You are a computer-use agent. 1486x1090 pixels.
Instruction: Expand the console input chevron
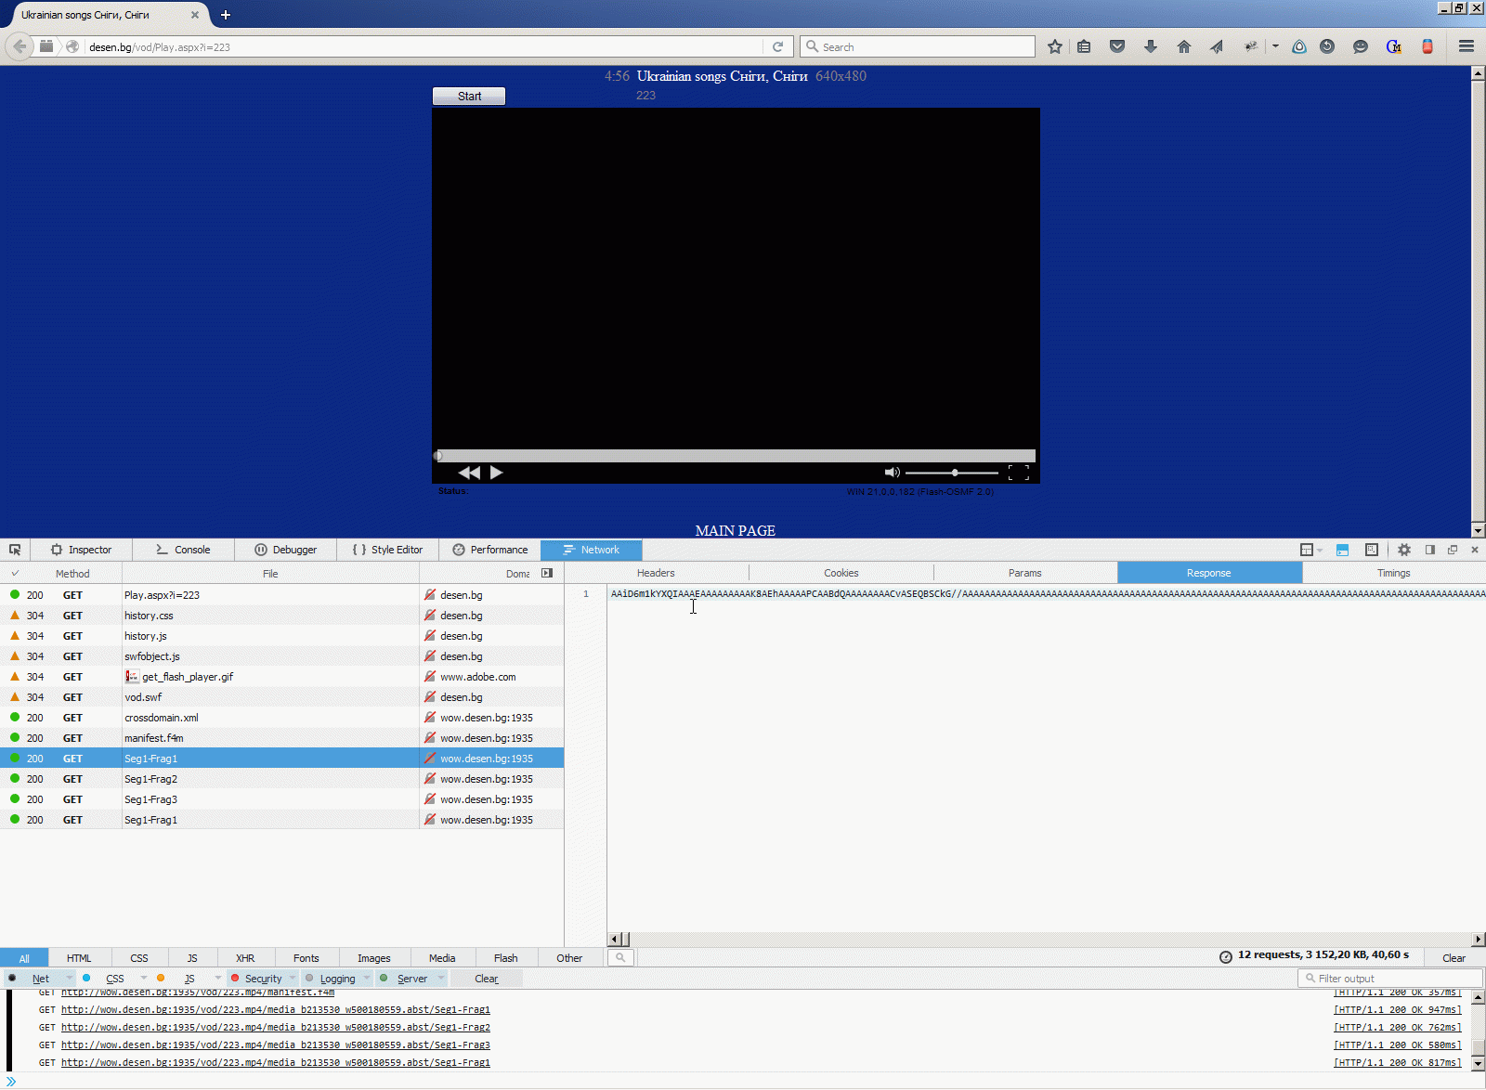click(11, 1082)
